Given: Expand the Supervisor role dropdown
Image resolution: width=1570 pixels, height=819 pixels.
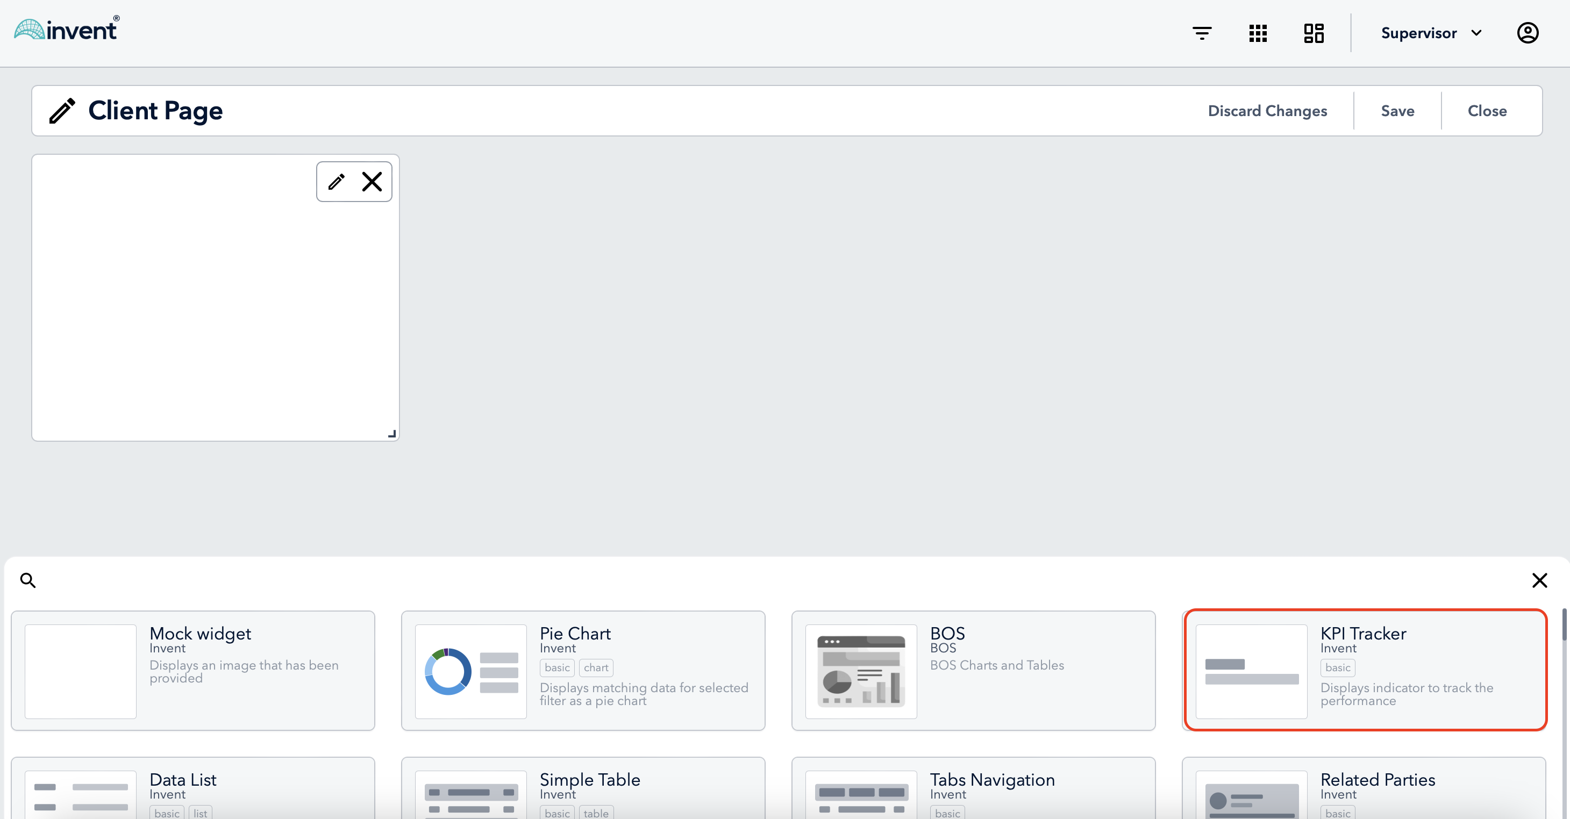Looking at the screenshot, I should coord(1431,33).
